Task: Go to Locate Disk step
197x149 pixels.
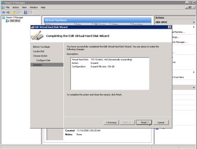Action: click(x=39, y=51)
